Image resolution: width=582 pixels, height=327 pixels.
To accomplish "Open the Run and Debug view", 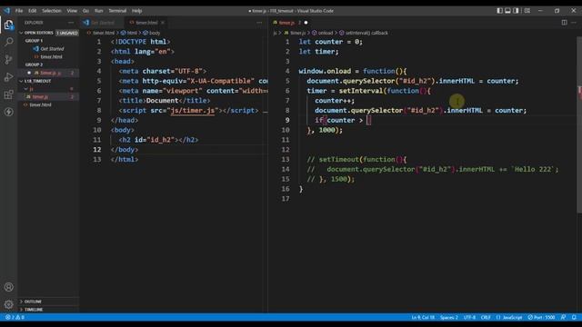I will coord(8,76).
